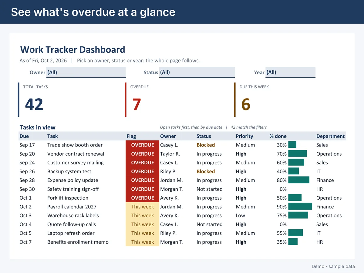
Task: Select the Priority column header
Action: pos(244,136)
